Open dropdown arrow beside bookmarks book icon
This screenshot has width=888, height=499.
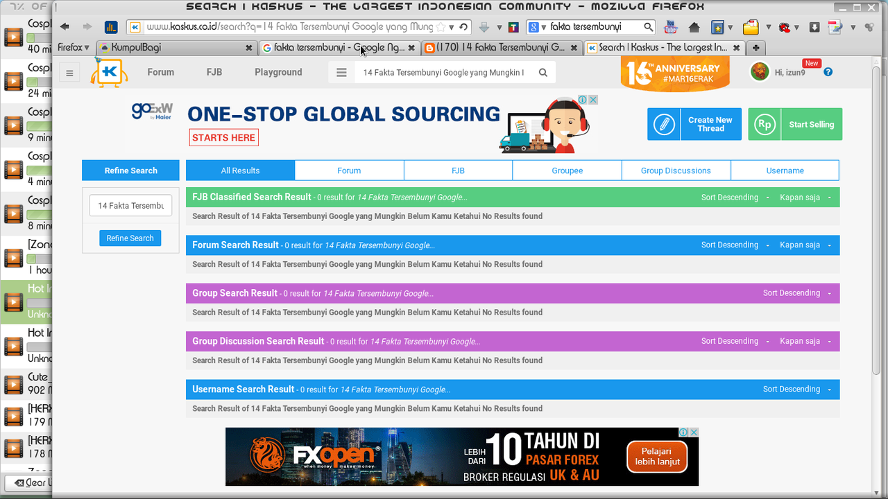click(731, 28)
